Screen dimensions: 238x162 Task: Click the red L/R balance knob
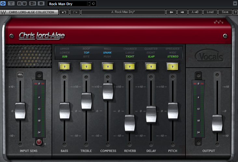coord(39,142)
